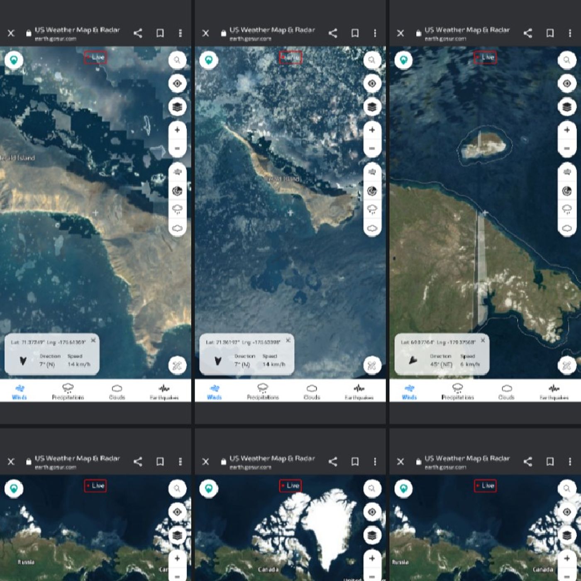
Task: Tap the locate-me icon in the top-right screenshot
Action: pos(567,83)
